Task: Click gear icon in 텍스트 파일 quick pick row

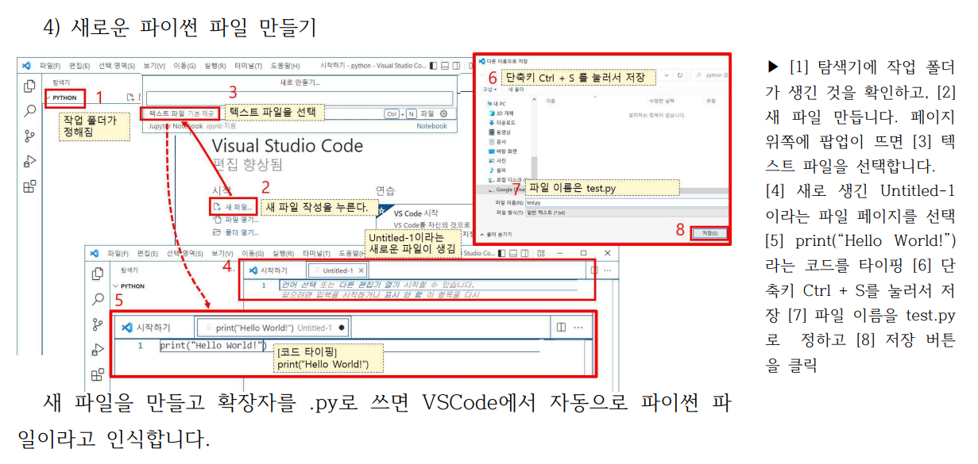Action: click(x=444, y=114)
